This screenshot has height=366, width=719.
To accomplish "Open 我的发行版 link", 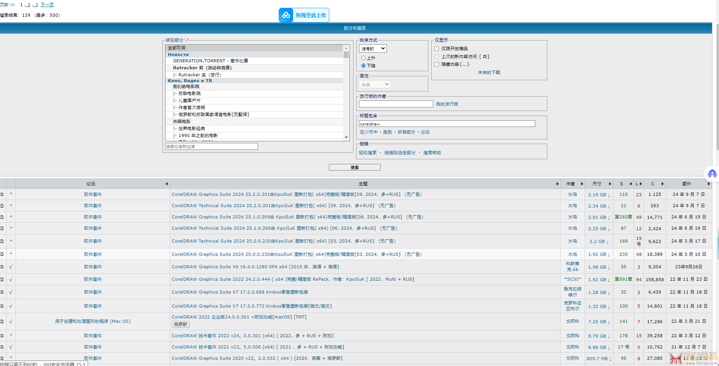I will pyautogui.click(x=447, y=104).
